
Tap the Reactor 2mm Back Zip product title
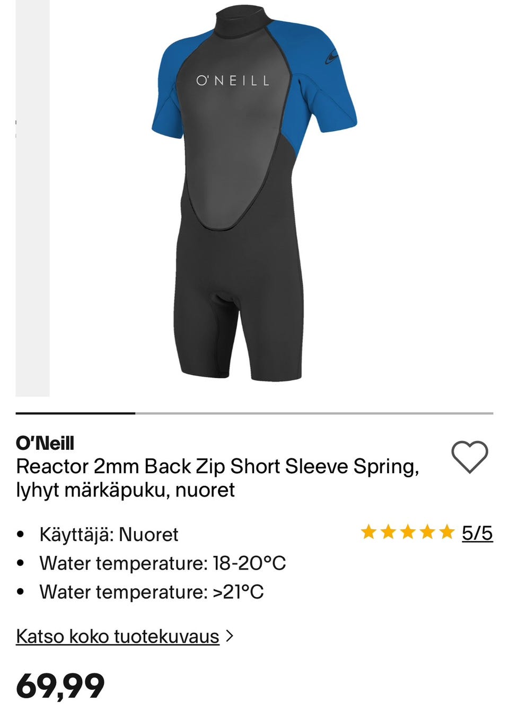click(217, 478)
